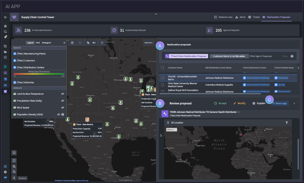Click the Modify proposal button
Screen dimensions: 304x183
[239, 103]
